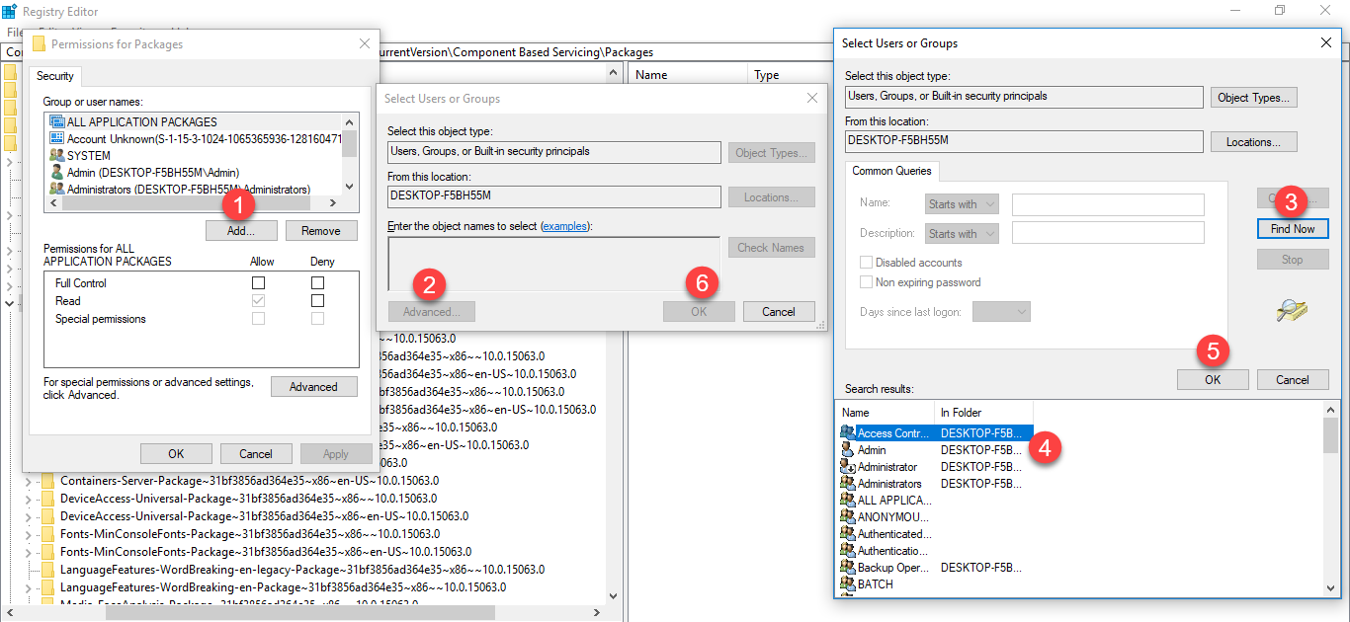Click Containers-Server-Package en-US folder icon
Image resolution: width=1350 pixels, height=622 pixels.
coord(47,481)
